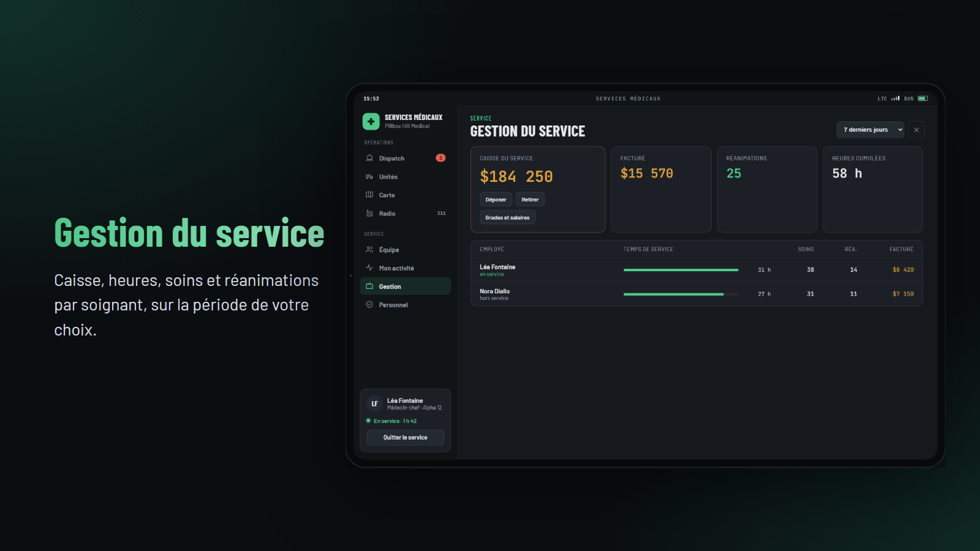This screenshot has height=551, width=980.
Task: Select the Nora Diallo employee row name
Action: pyautogui.click(x=494, y=291)
